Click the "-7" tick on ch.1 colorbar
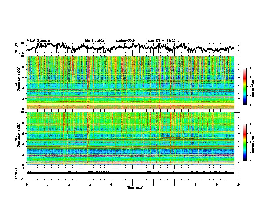The image size is (268, 207). pos(250,105)
